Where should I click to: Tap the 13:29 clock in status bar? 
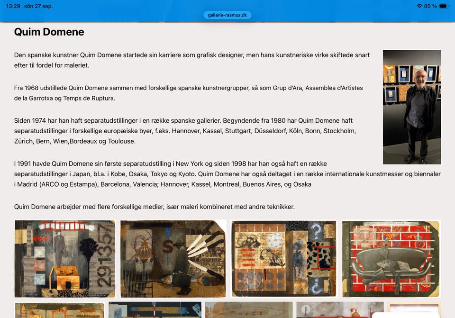[13, 6]
